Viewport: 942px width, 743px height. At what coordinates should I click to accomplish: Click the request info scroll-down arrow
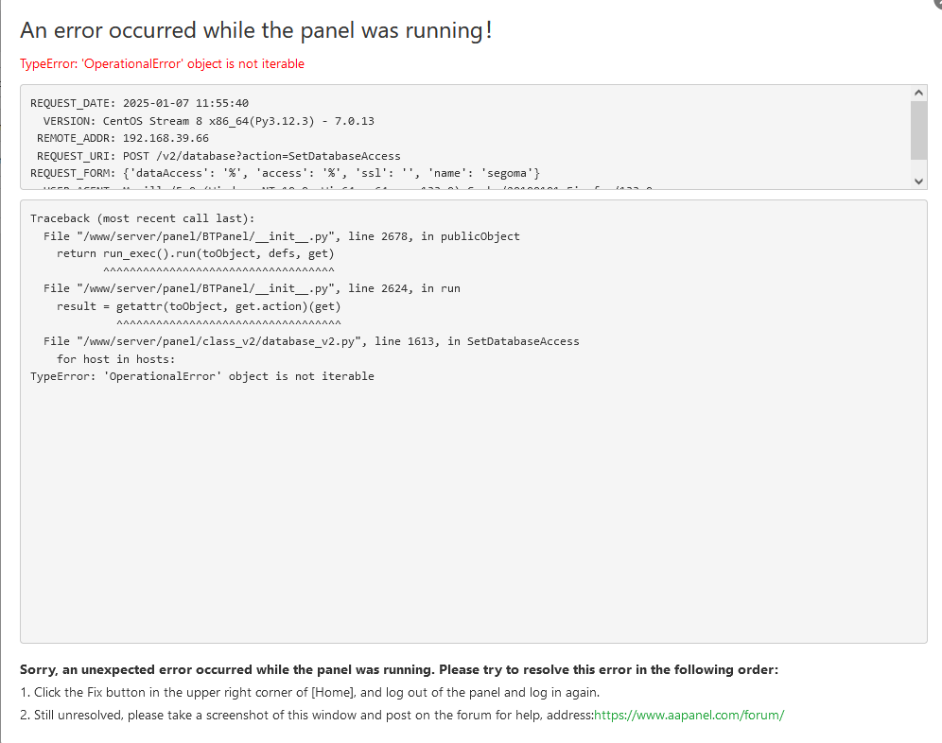click(x=918, y=180)
